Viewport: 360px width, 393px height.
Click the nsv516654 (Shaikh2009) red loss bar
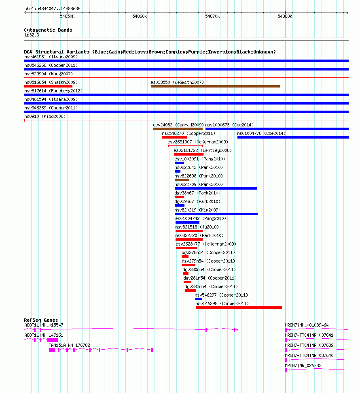point(48,86)
